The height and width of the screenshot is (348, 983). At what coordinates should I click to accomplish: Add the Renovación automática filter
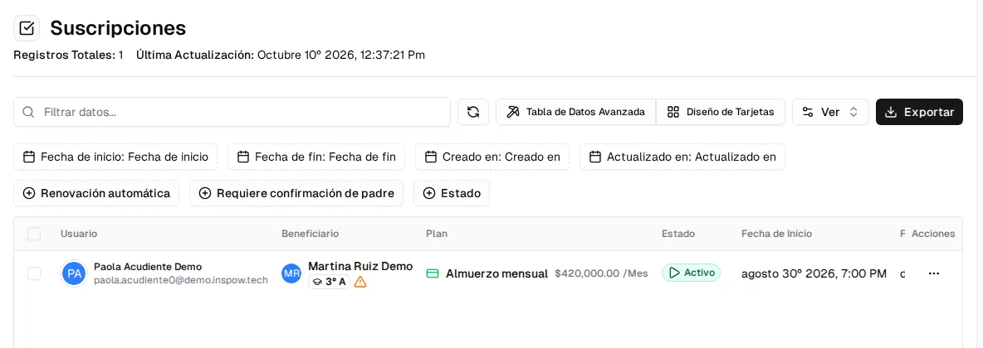point(96,193)
